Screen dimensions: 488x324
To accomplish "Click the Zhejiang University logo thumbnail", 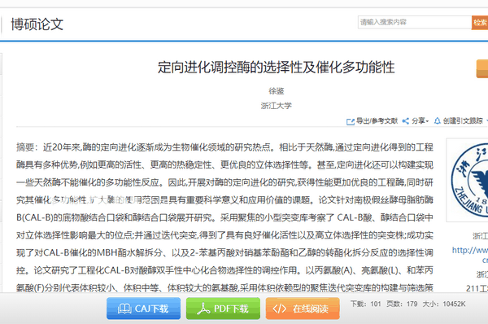I will (x=467, y=180).
